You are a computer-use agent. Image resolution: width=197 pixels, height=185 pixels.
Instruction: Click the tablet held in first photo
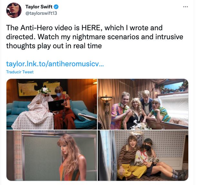(56, 106)
